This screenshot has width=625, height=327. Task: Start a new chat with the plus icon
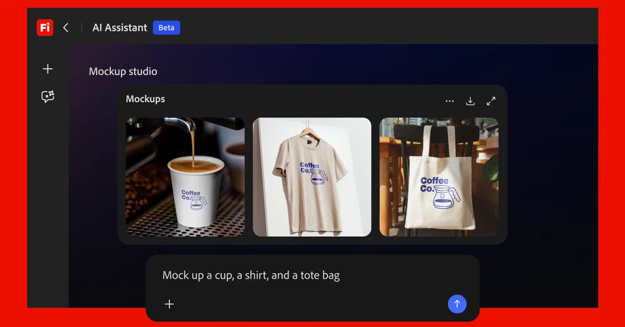[x=47, y=68]
